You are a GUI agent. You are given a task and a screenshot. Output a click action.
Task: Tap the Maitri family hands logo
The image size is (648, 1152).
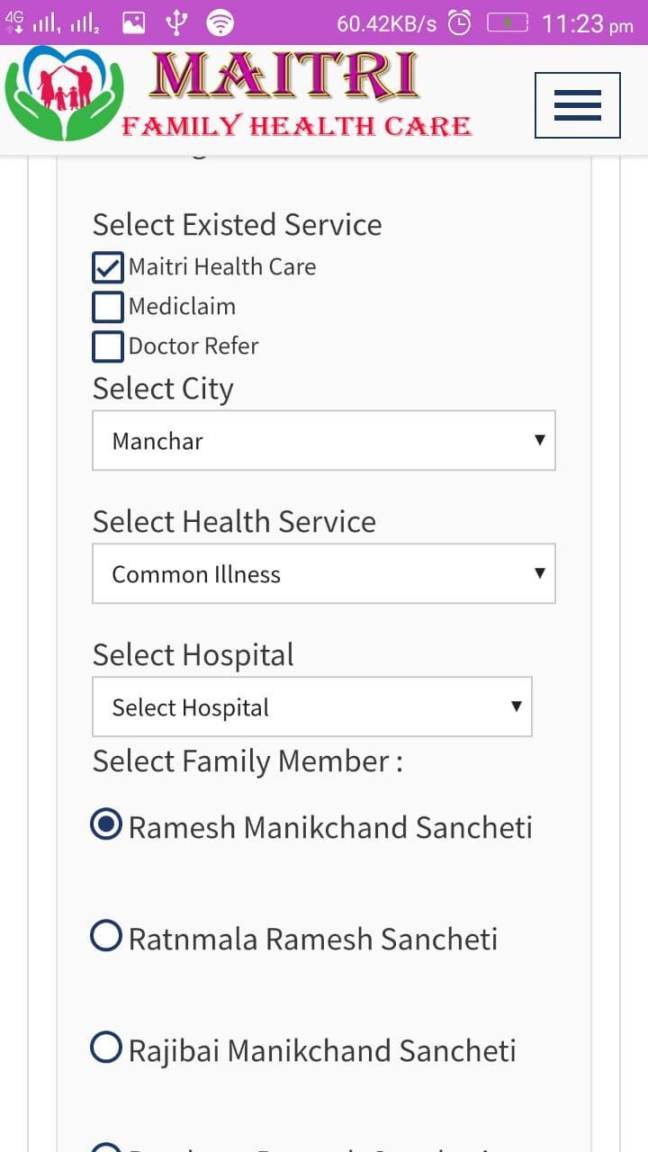(x=64, y=94)
